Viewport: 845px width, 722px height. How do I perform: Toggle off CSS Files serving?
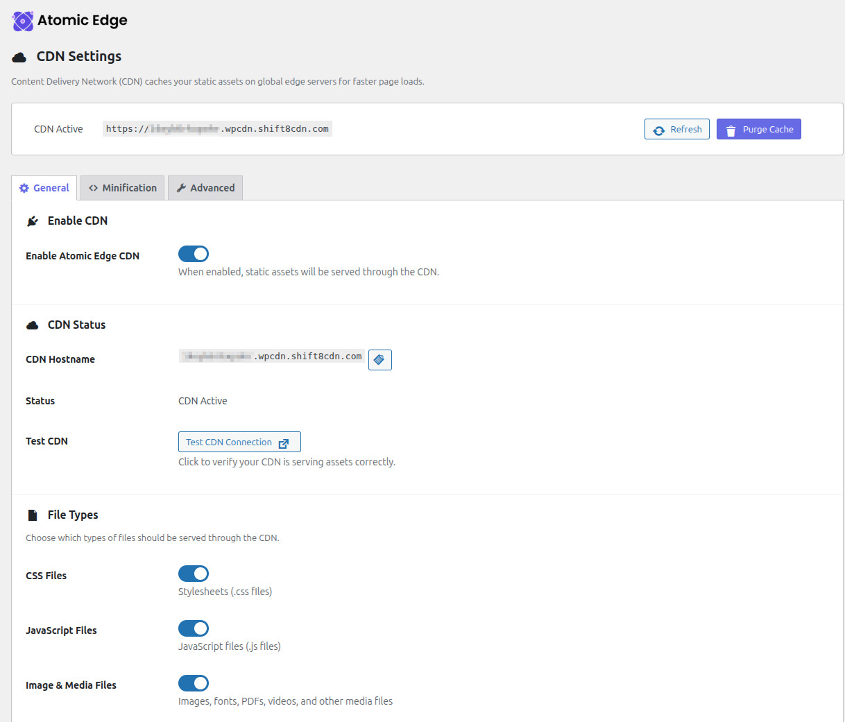194,574
